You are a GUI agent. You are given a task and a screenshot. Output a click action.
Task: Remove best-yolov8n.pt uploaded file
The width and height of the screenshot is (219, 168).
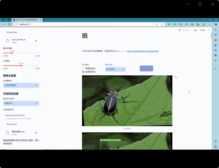(x=36, y=41)
